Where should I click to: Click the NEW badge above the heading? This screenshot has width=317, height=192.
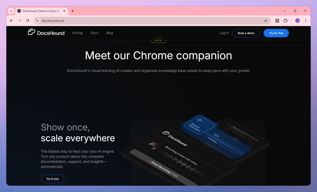point(158,40)
